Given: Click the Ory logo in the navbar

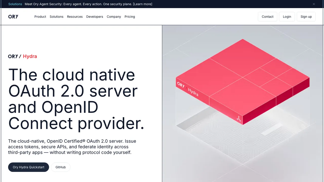Looking at the screenshot, I should (x=13, y=17).
